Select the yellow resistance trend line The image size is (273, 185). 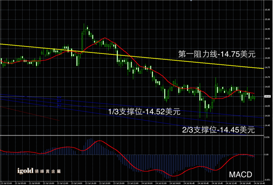click(132, 56)
